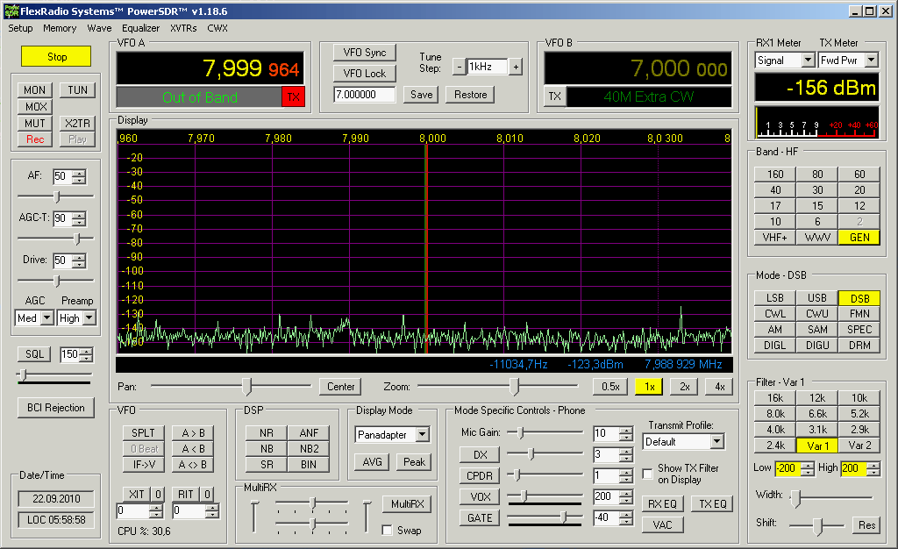Viewport: 898px width, 549px height.
Task: Switch to DRM mode
Action: (859, 346)
